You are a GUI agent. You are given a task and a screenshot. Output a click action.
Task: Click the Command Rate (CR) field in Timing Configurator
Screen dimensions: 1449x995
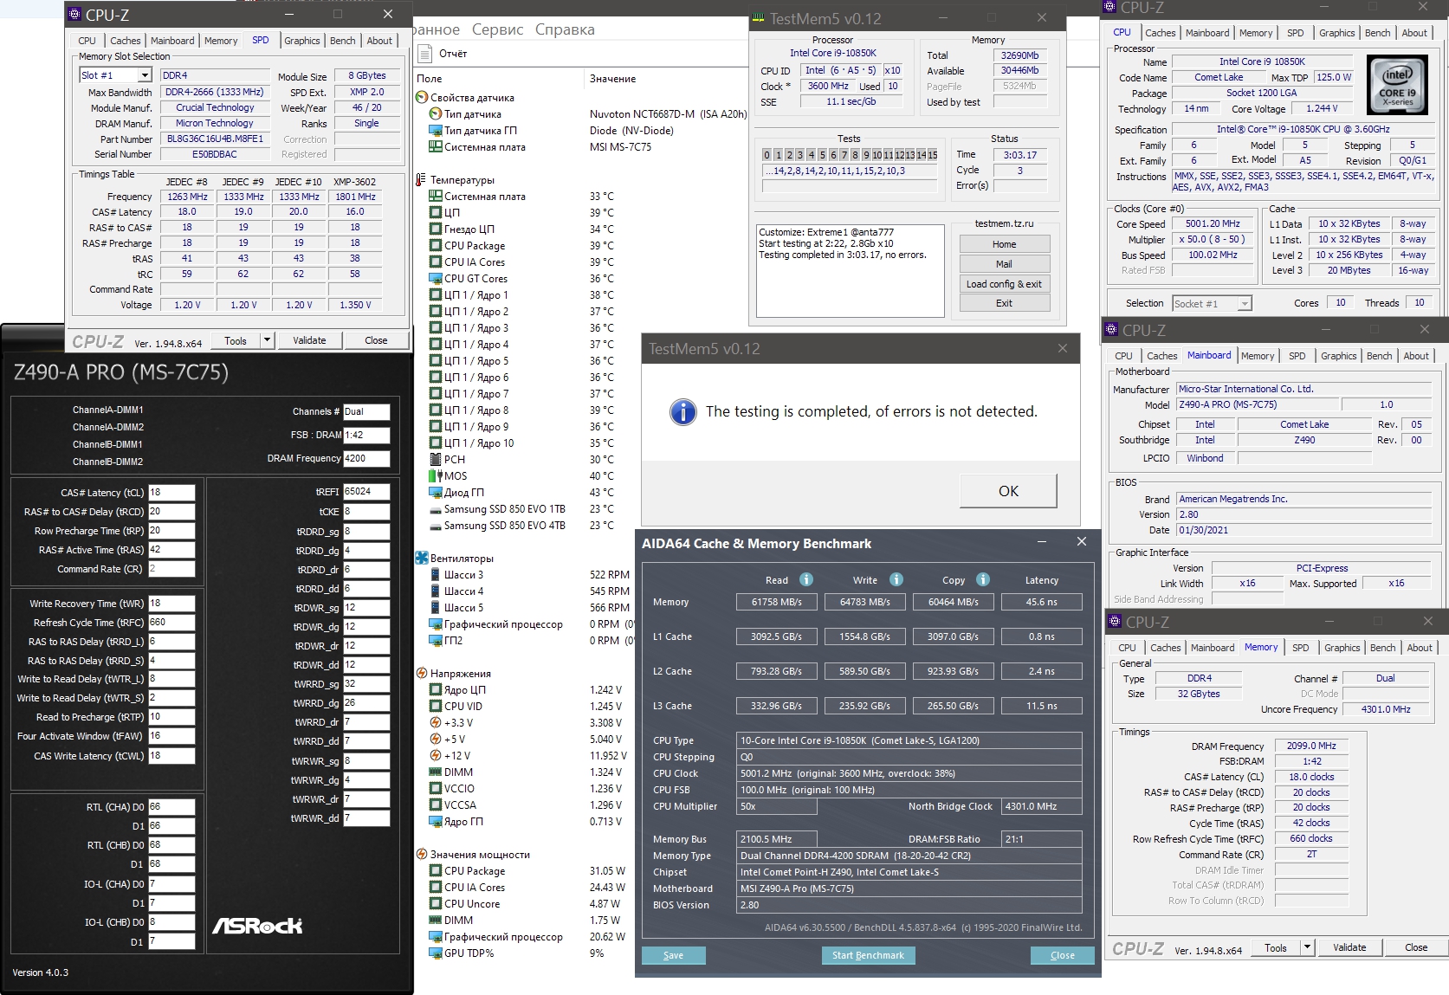pos(171,569)
